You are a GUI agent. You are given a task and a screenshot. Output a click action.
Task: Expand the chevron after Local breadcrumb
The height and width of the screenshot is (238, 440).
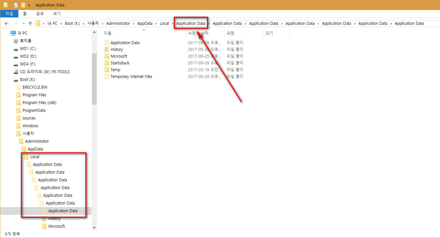[172, 23]
